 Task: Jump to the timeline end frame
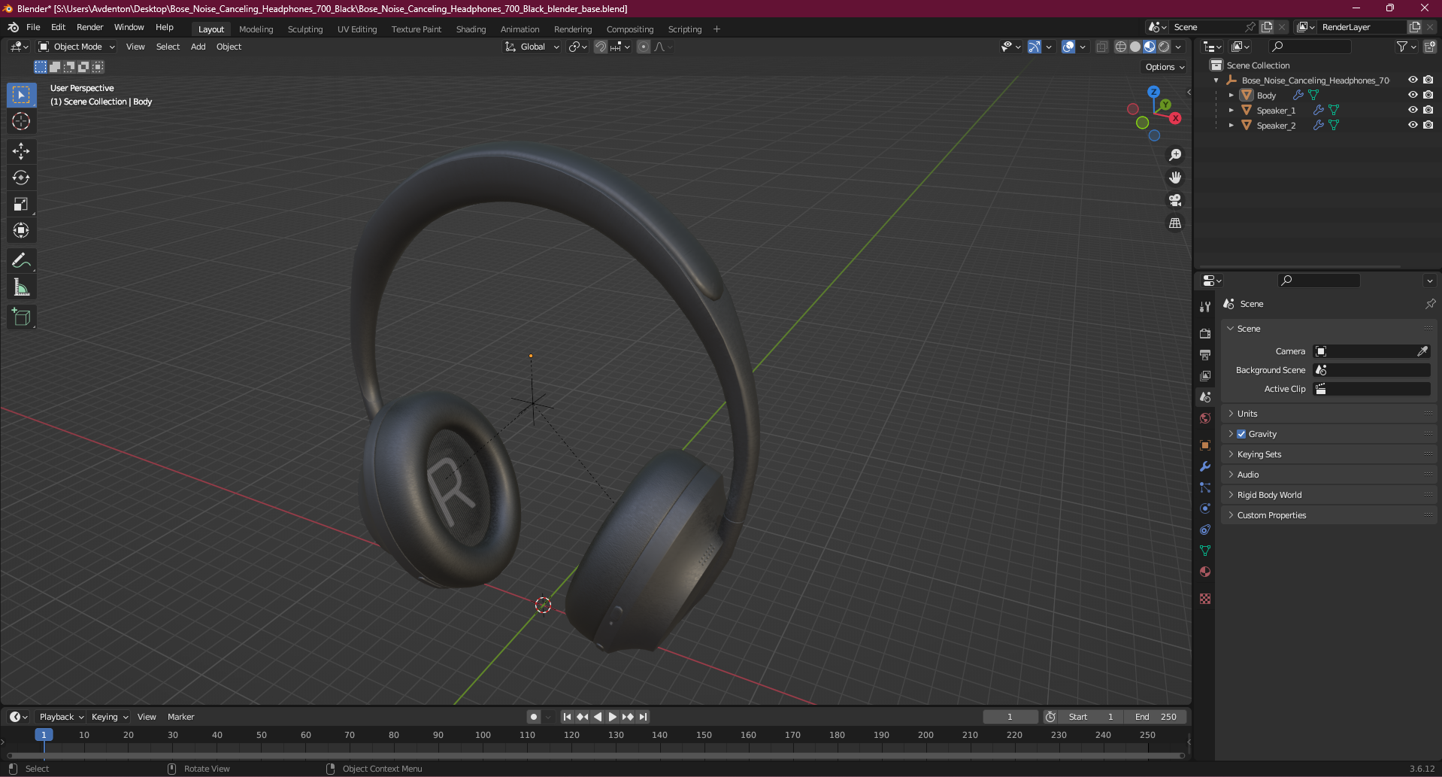click(643, 717)
